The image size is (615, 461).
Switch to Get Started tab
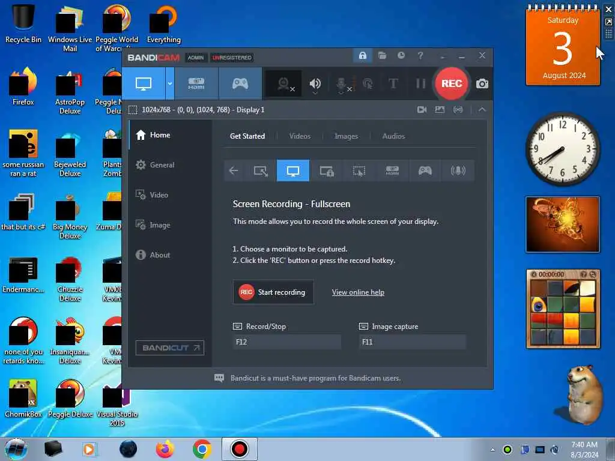[247, 136]
